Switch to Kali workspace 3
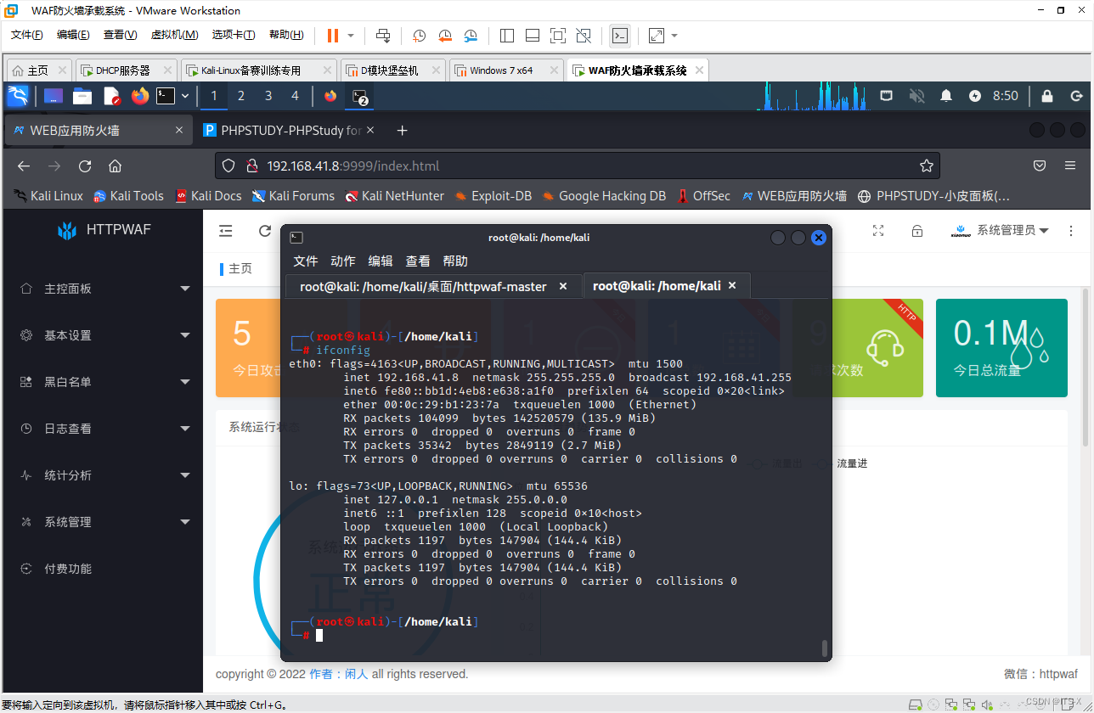Screen dimensions: 1094x713 (268, 96)
